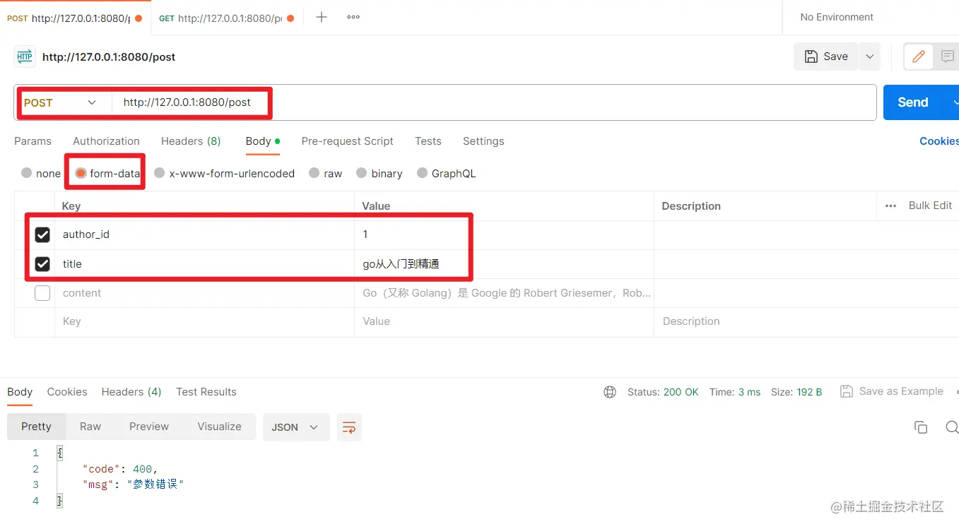Open a new request tab with plus icon

321,17
